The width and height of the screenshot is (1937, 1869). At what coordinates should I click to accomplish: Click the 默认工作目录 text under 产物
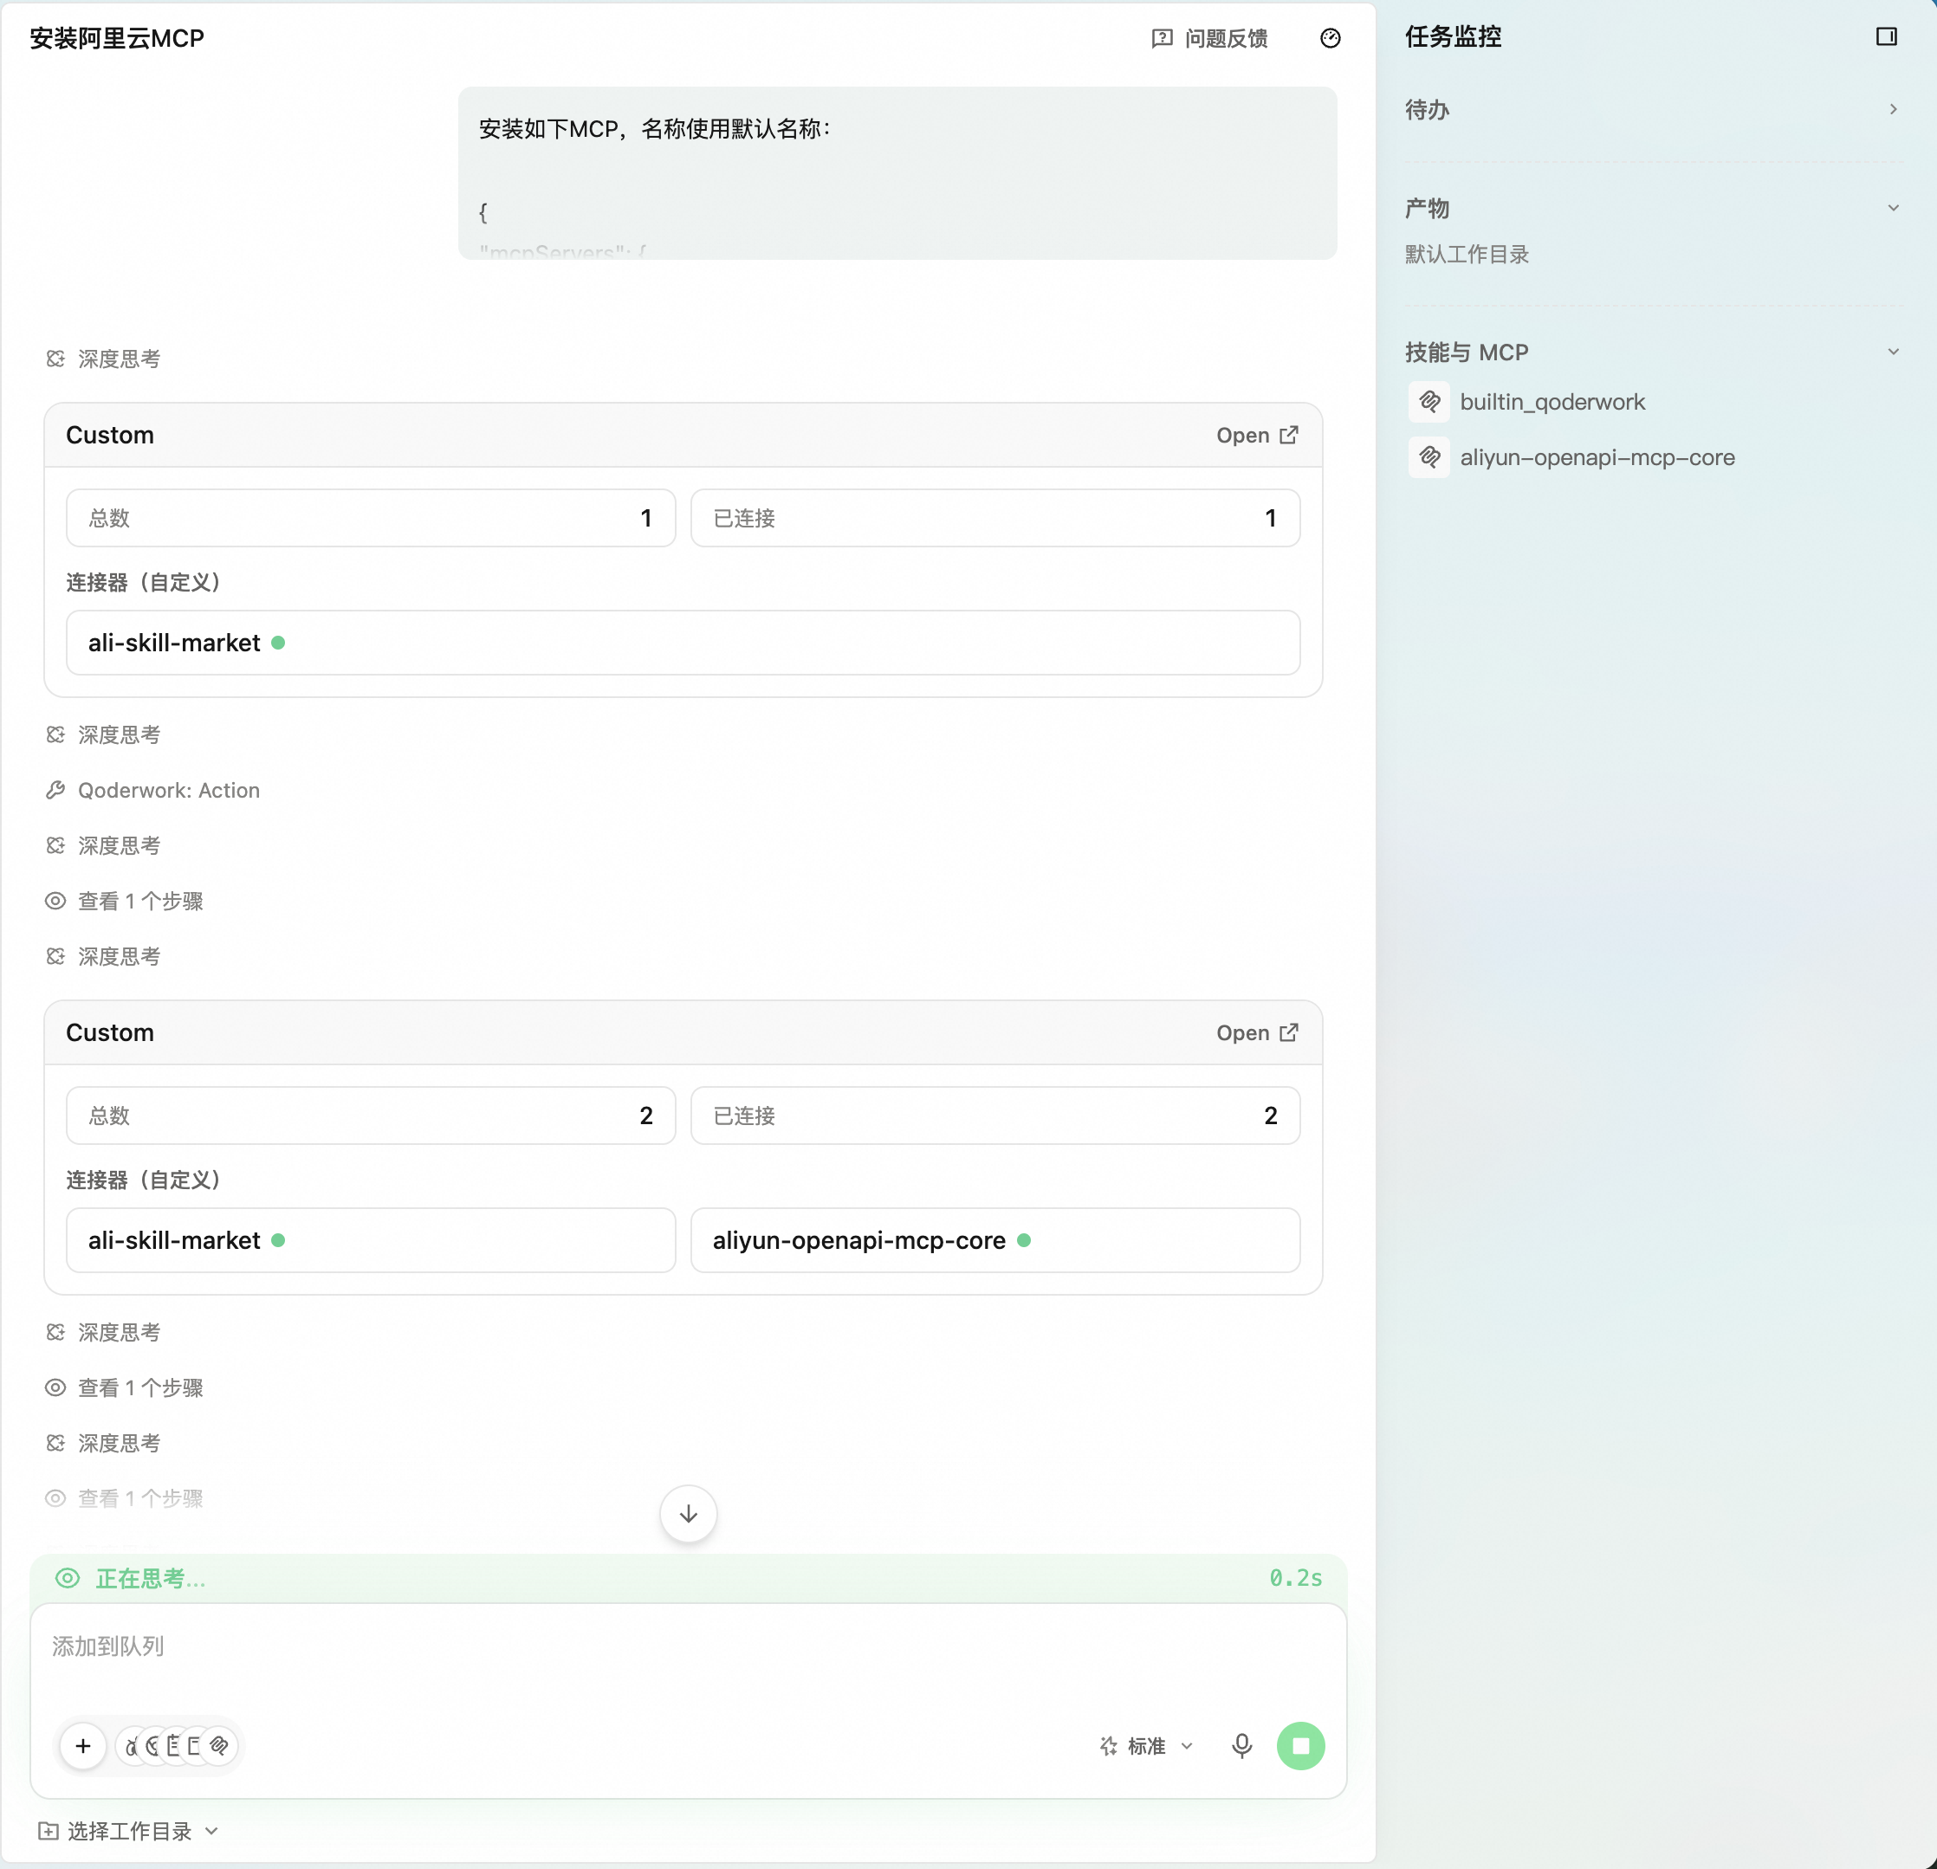(1467, 255)
